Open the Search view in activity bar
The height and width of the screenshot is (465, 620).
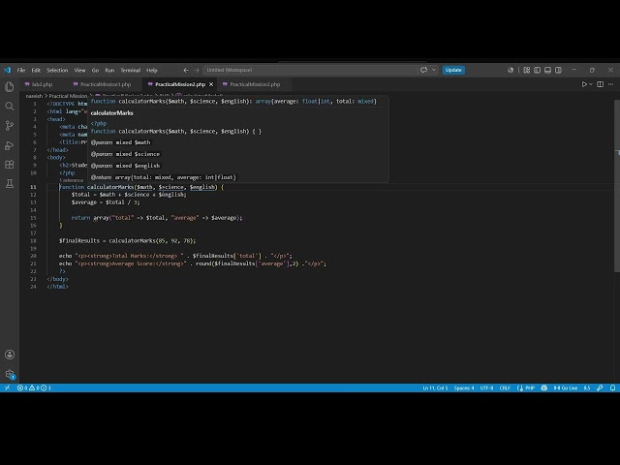pos(10,106)
